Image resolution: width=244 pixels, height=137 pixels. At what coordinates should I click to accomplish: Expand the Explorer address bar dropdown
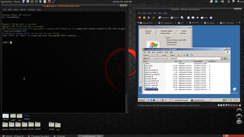coord(221,58)
